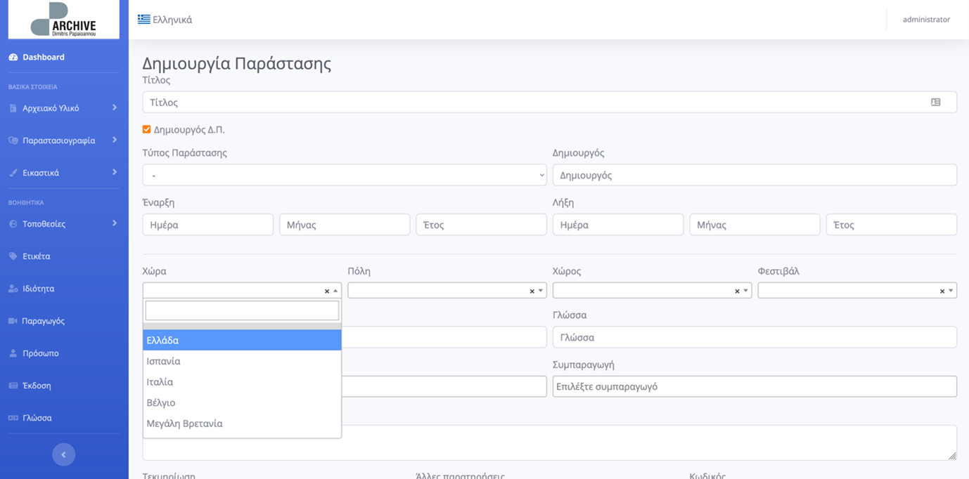The height and width of the screenshot is (479, 969).
Task: Click the Ετικέτα tag icon
Action: click(x=13, y=256)
